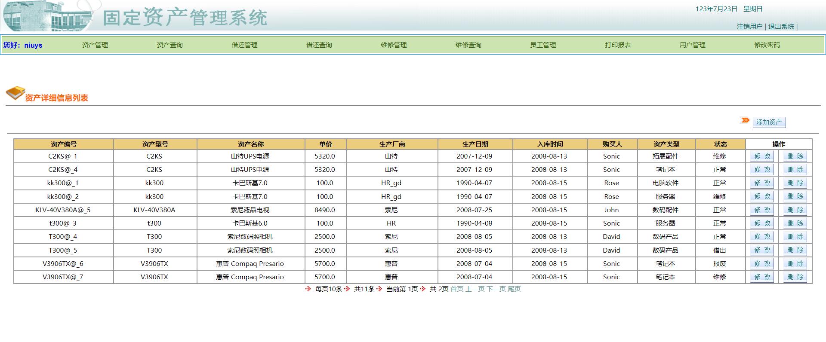The image size is (826, 342).
Task: Click the 退出系统 link
Action: click(781, 27)
